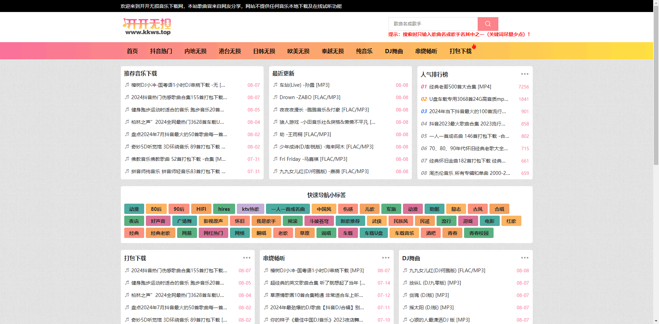This screenshot has width=659, height=324.
Task: Click music note icon beside 夜夜夜漫长
Action: [275, 109]
